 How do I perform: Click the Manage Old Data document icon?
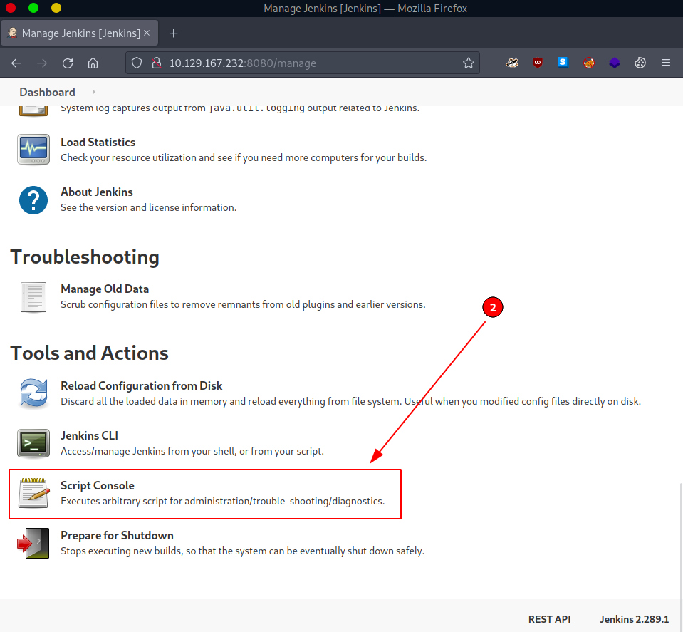tap(33, 296)
